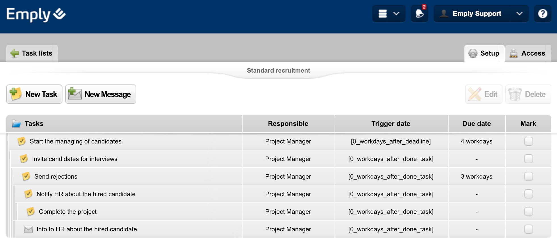Check the Info to HR message checkbox
This screenshot has width=557, height=241.
tap(528, 229)
